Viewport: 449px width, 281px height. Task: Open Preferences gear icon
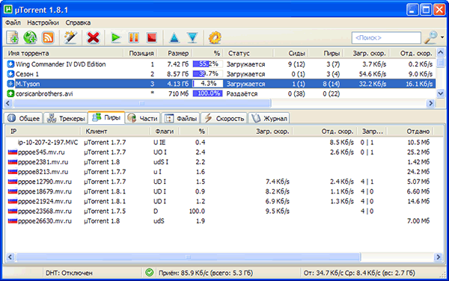click(x=215, y=37)
